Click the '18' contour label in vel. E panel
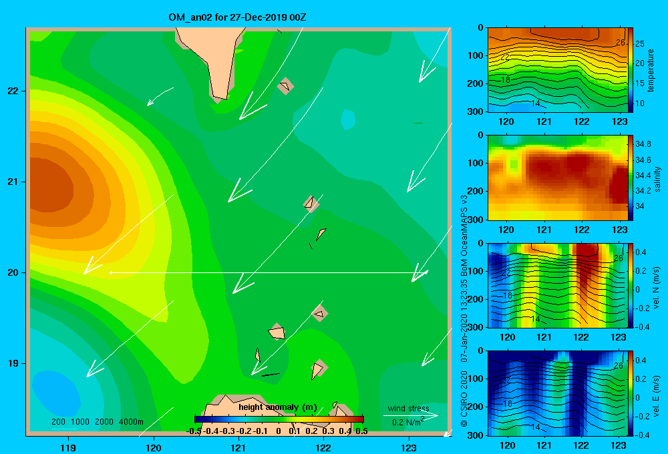 point(506,403)
